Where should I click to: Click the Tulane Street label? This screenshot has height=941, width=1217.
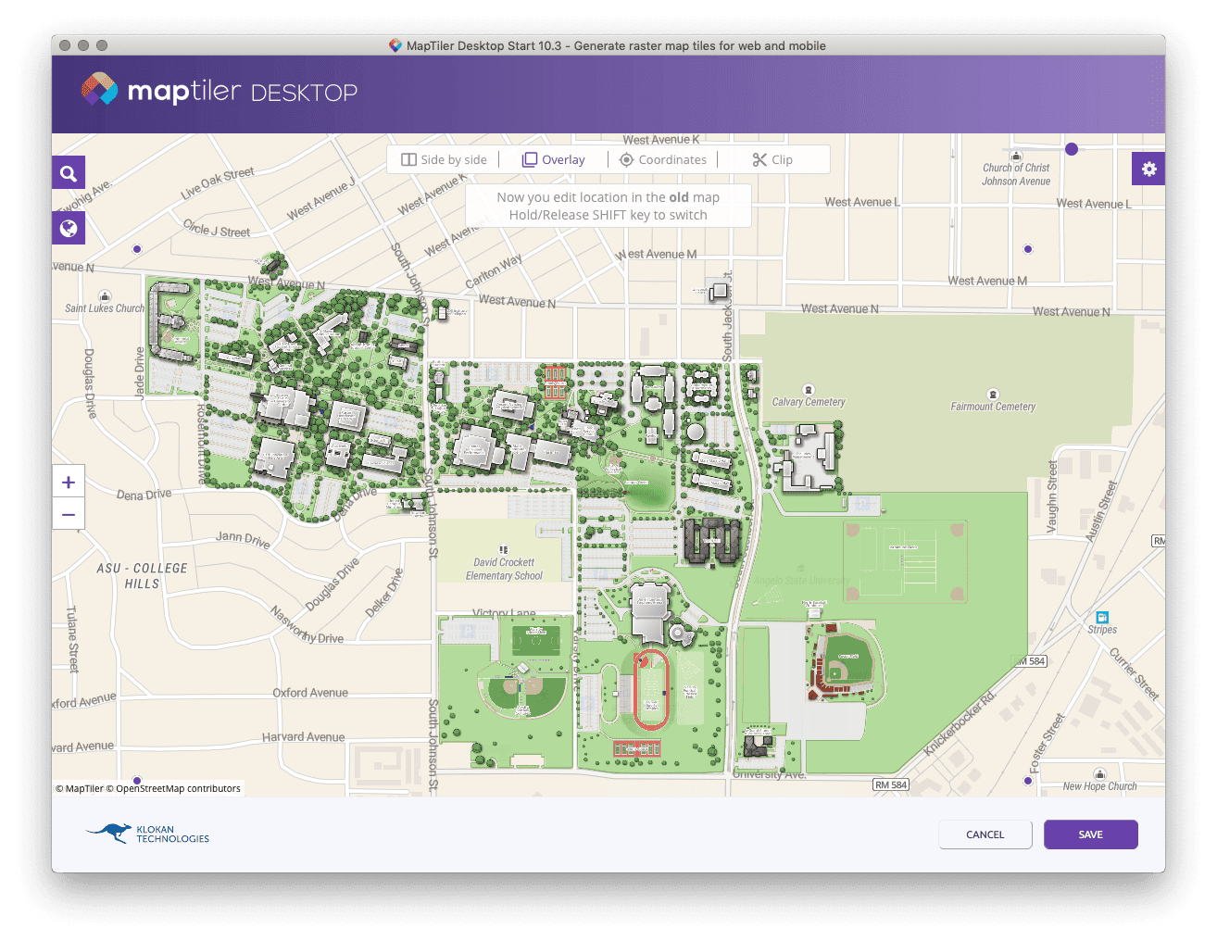72,639
